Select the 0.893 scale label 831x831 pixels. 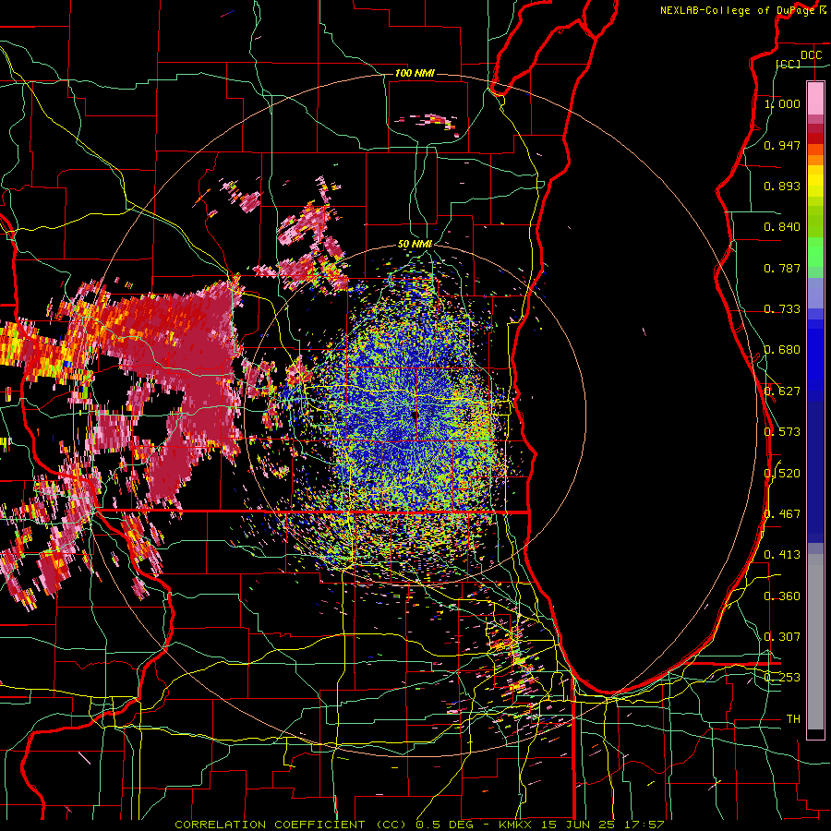[x=782, y=186]
